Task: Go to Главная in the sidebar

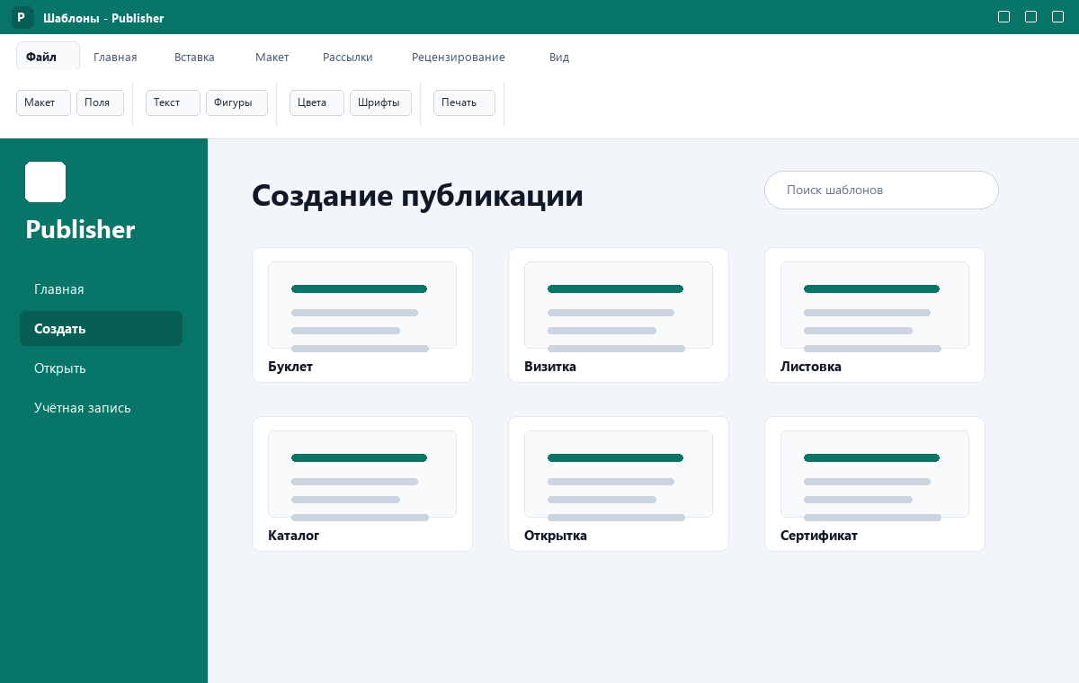Action: (101, 289)
